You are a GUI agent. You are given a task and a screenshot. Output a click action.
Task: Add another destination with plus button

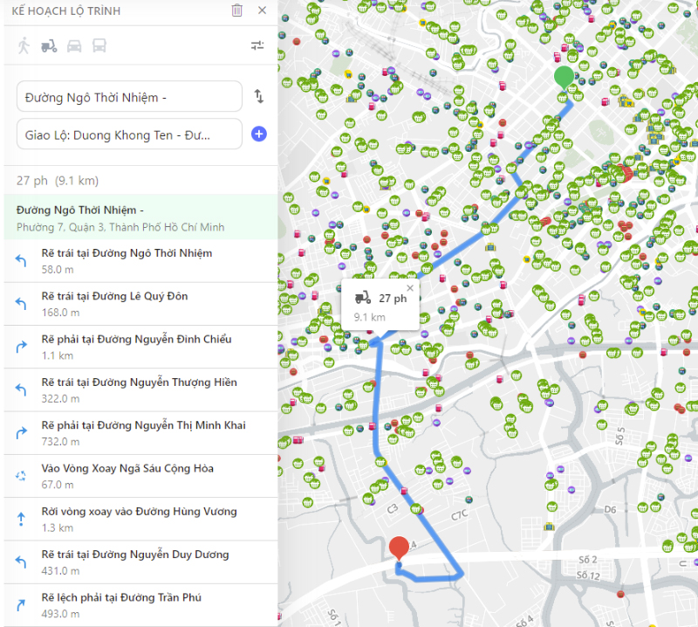(x=259, y=134)
